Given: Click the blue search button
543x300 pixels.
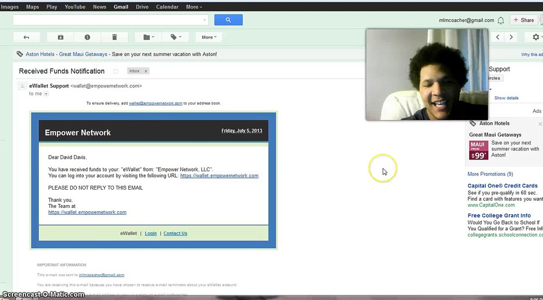Looking at the screenshot, I should click(228, 20).
